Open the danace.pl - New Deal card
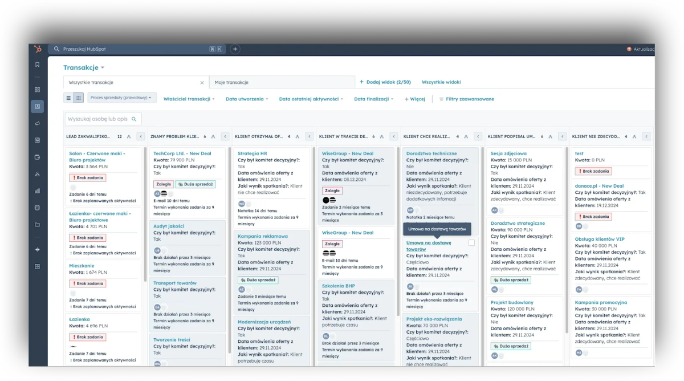This screenshot has width=684, height=381. point(599,186)
